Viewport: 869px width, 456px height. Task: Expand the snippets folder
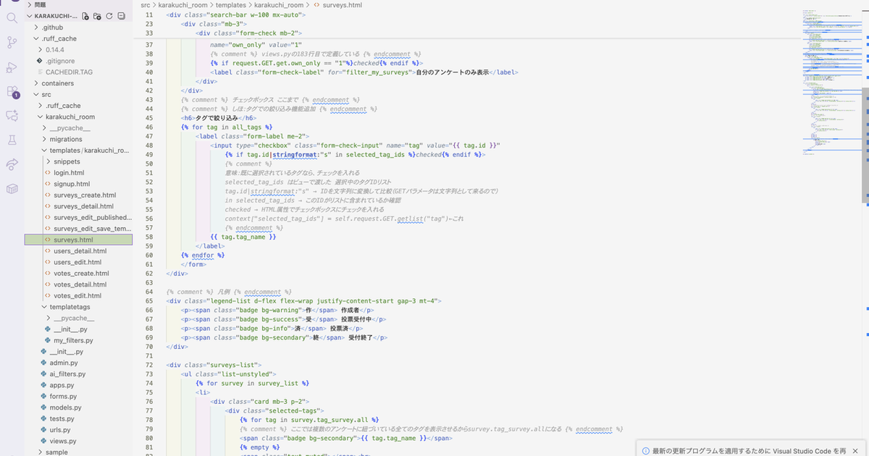(x=49, y=161)
